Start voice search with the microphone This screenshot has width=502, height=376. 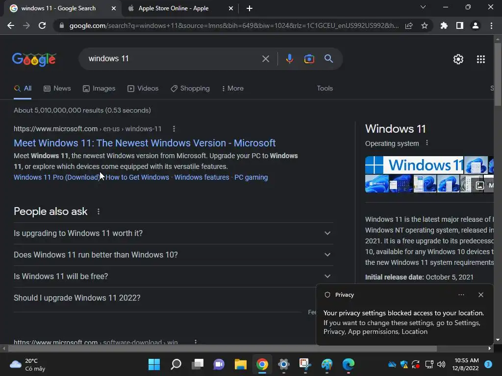289,59
